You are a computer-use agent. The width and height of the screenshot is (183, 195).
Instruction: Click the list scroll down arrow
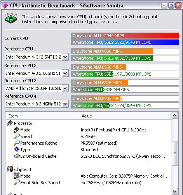pyautogui.click(x=175, y=191)
